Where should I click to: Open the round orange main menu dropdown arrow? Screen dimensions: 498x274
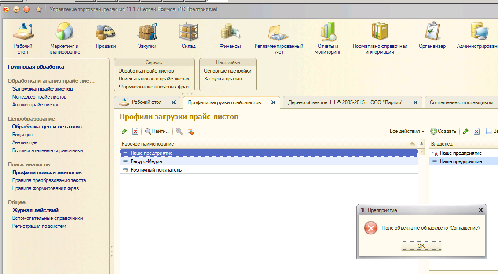[x=16, y=9]
